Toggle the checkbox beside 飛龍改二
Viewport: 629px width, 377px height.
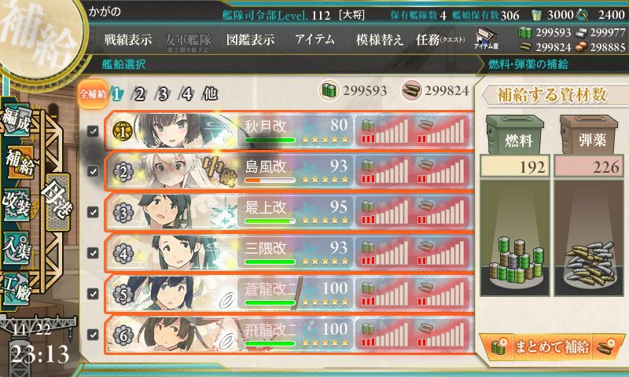[x=93, y=334]
